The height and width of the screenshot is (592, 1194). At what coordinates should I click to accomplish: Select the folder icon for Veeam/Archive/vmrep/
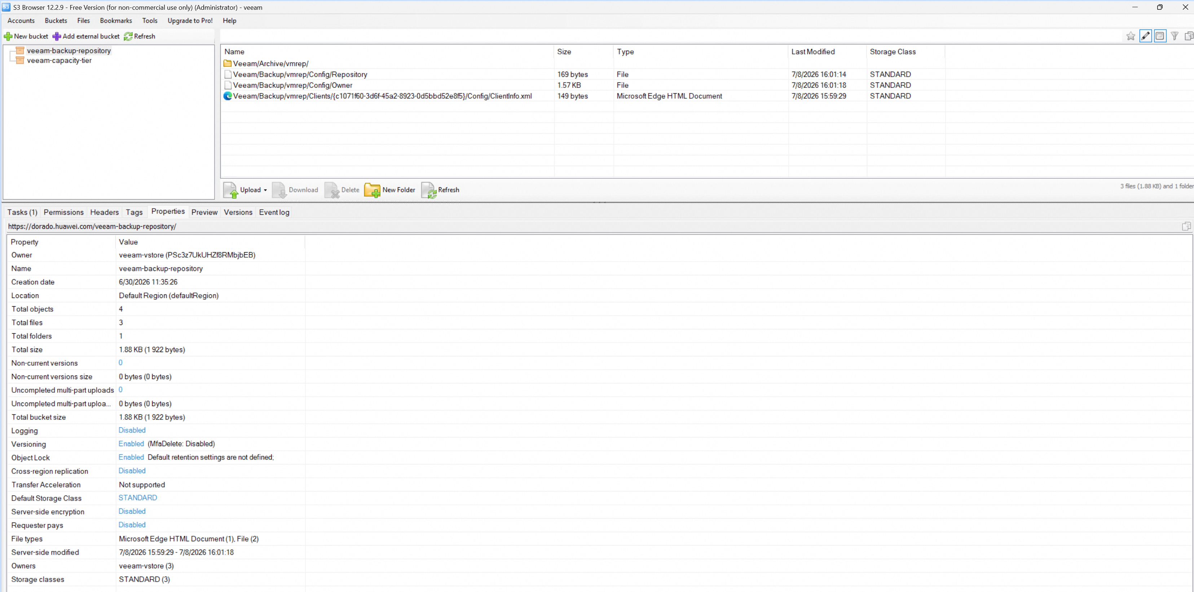pyautogui.click(x=228, y=63)
